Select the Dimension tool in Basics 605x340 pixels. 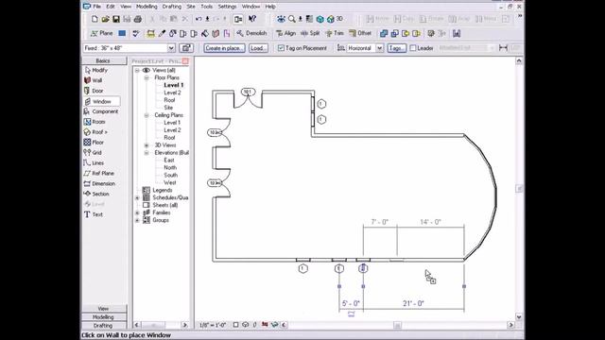click(x=99, y=183)
